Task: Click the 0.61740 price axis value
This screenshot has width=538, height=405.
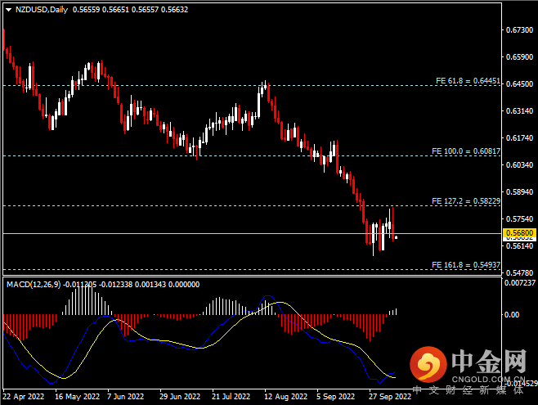Action: coord(519,137)
